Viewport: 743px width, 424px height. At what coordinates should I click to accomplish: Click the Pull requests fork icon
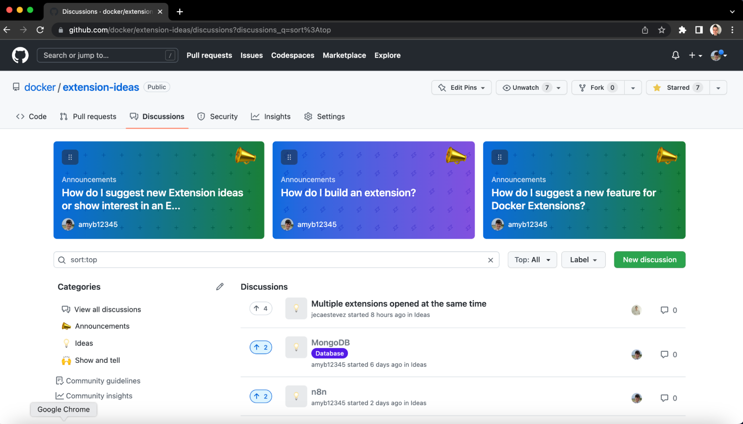pyautogui.click(x=63, y=116)
